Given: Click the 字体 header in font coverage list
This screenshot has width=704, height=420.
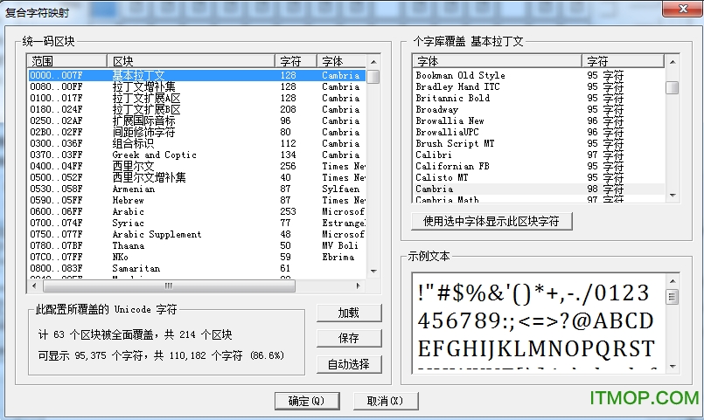Looking at the screenshot, I should click(497, 61).
